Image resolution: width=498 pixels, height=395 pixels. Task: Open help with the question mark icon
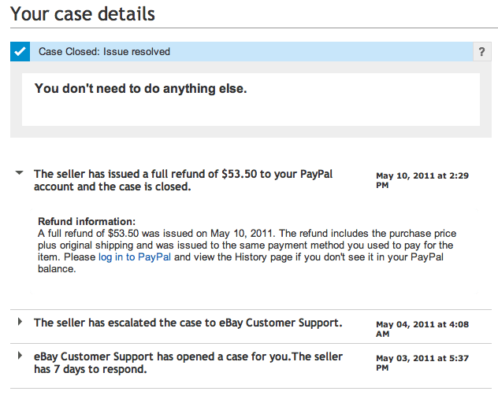481,52
